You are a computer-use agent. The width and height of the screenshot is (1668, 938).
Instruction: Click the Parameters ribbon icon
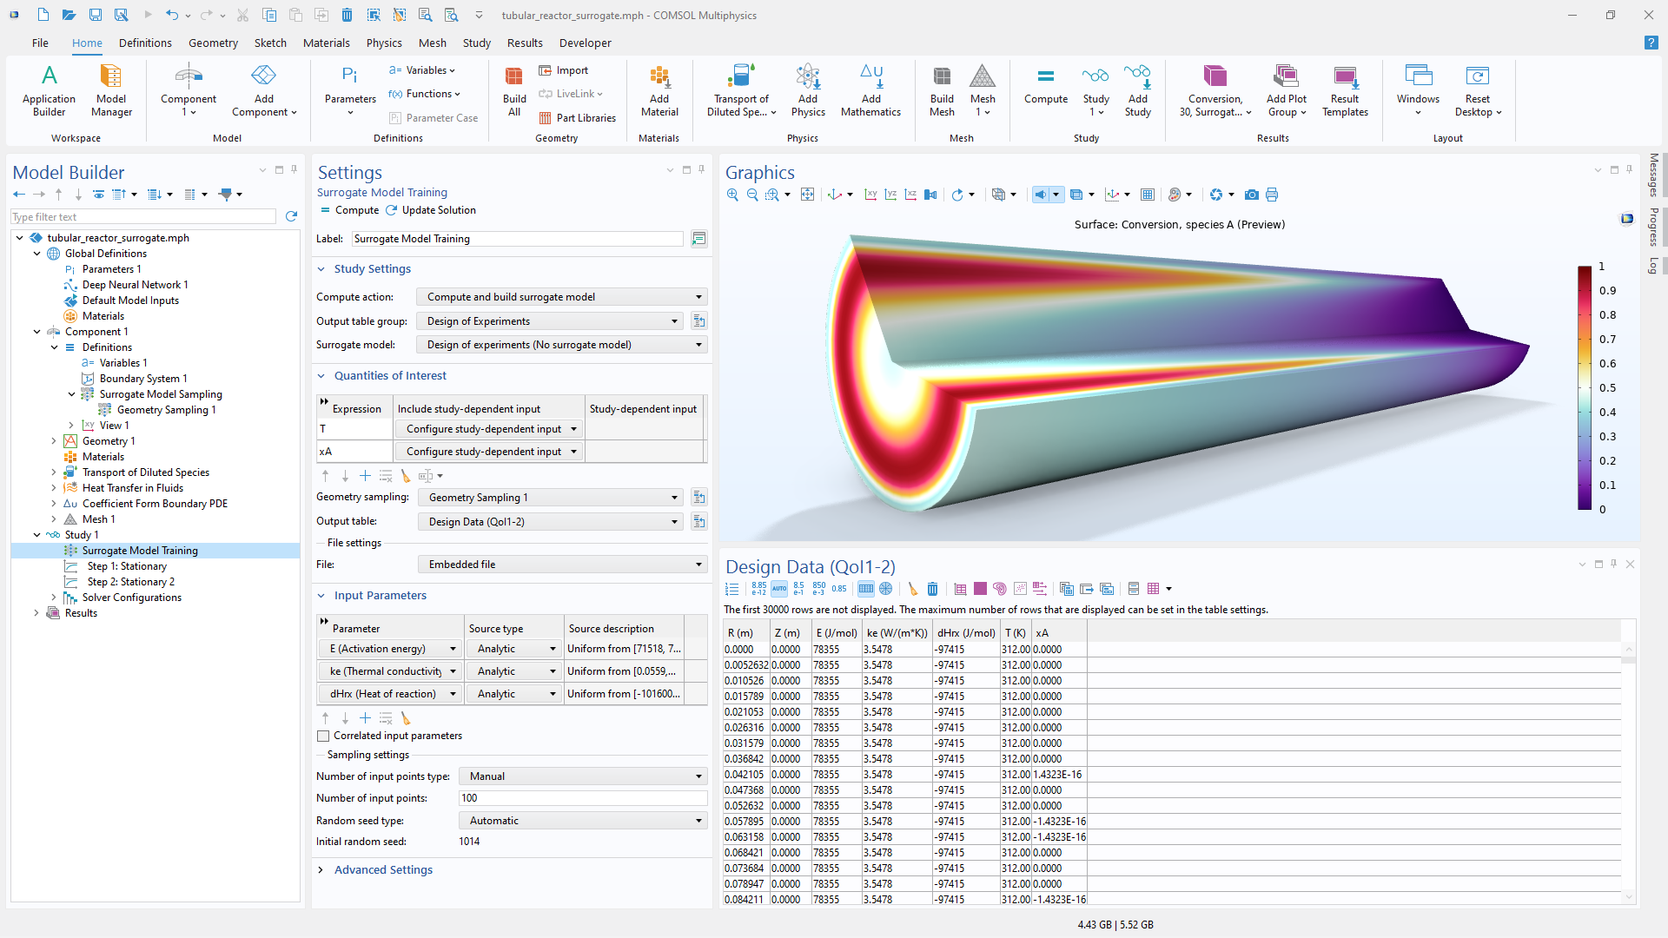350,90
